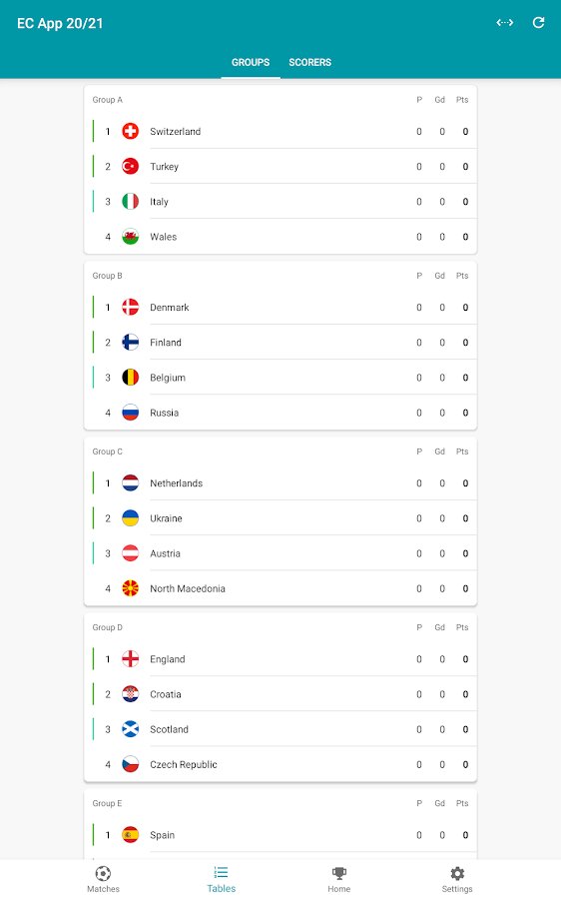Tap the expand width arrows icon

coord(504,22)
